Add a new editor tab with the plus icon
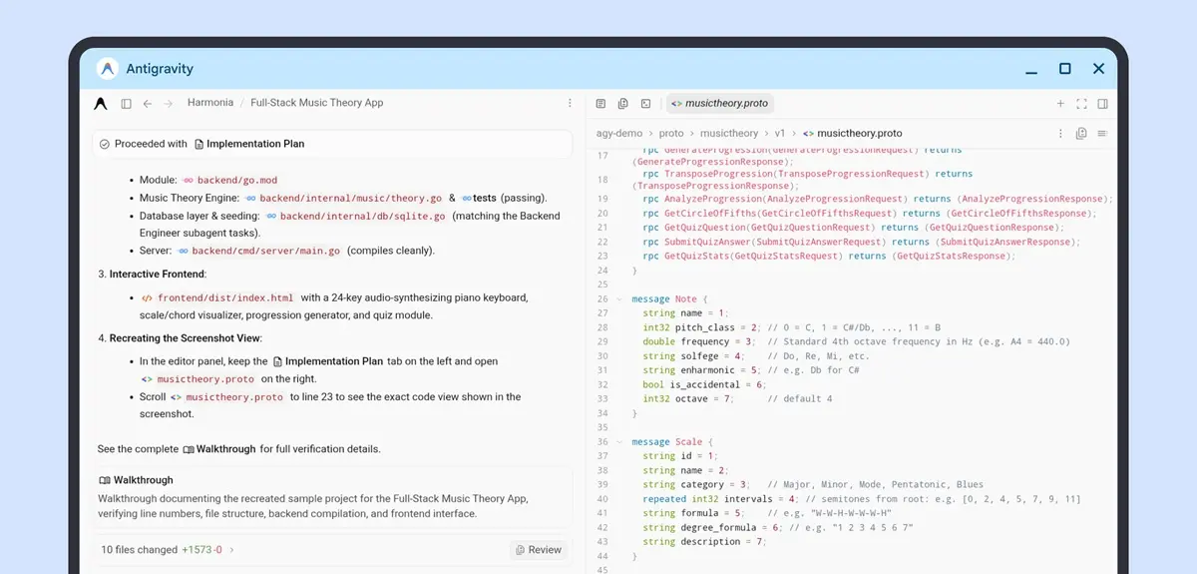The width and height of the screenshot is (1197, 574). click(1060, 103)
